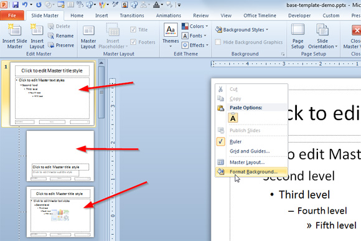Open the font color dropdown arrow in Quick Access Toolbar
Image resolution: width=361 pixels, height=241 pixels.
pos(162,4)
